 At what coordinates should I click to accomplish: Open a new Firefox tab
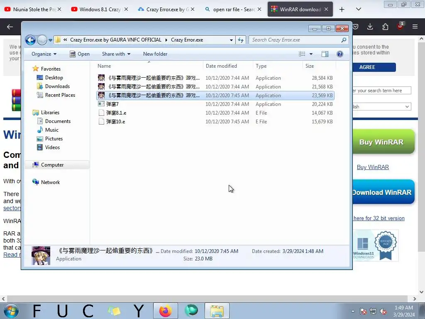pos(342,9)
